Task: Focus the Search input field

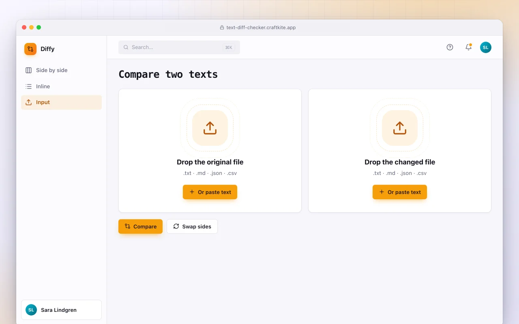Action: [179, 47]
